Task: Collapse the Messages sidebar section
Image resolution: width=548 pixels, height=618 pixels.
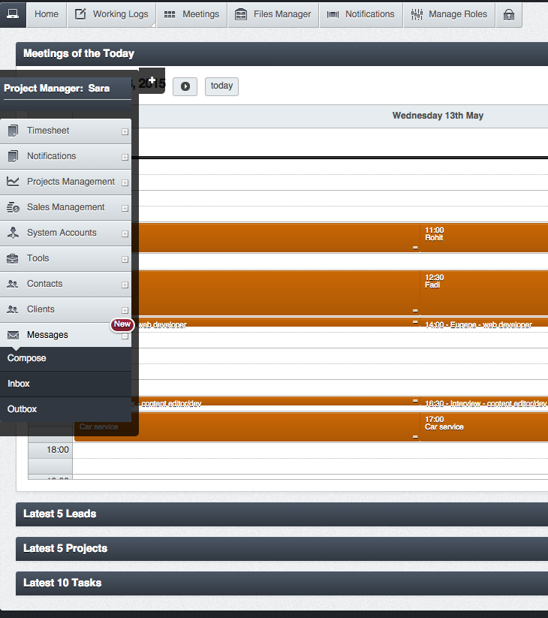Action: [125, 336]
